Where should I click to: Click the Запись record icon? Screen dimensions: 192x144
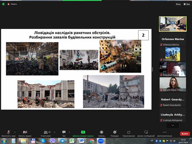101,132
